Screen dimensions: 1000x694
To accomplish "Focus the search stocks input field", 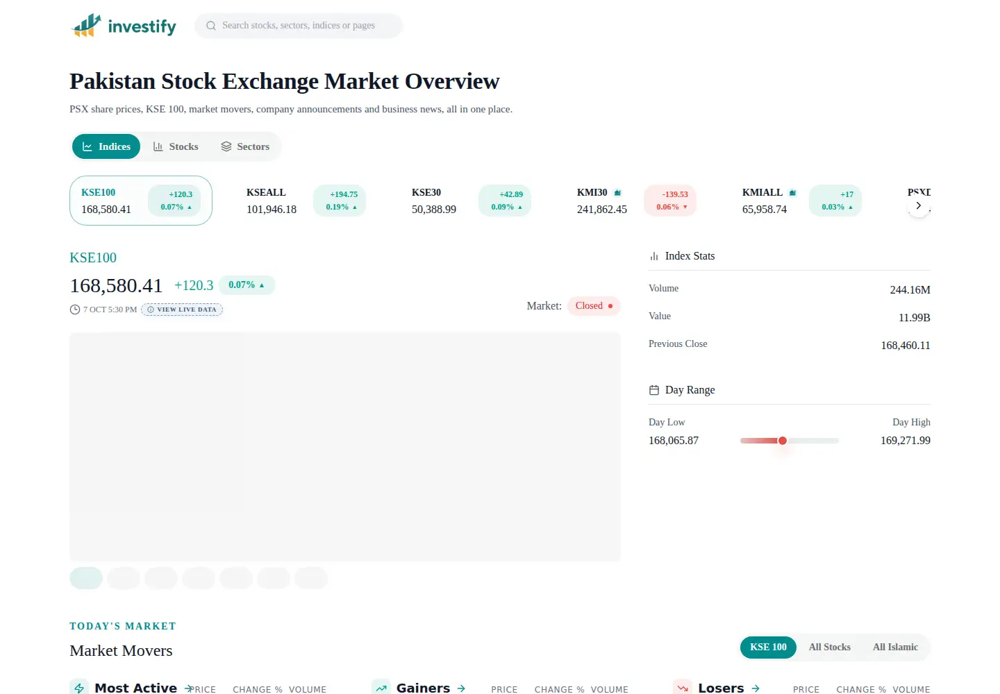I will 299,26.
